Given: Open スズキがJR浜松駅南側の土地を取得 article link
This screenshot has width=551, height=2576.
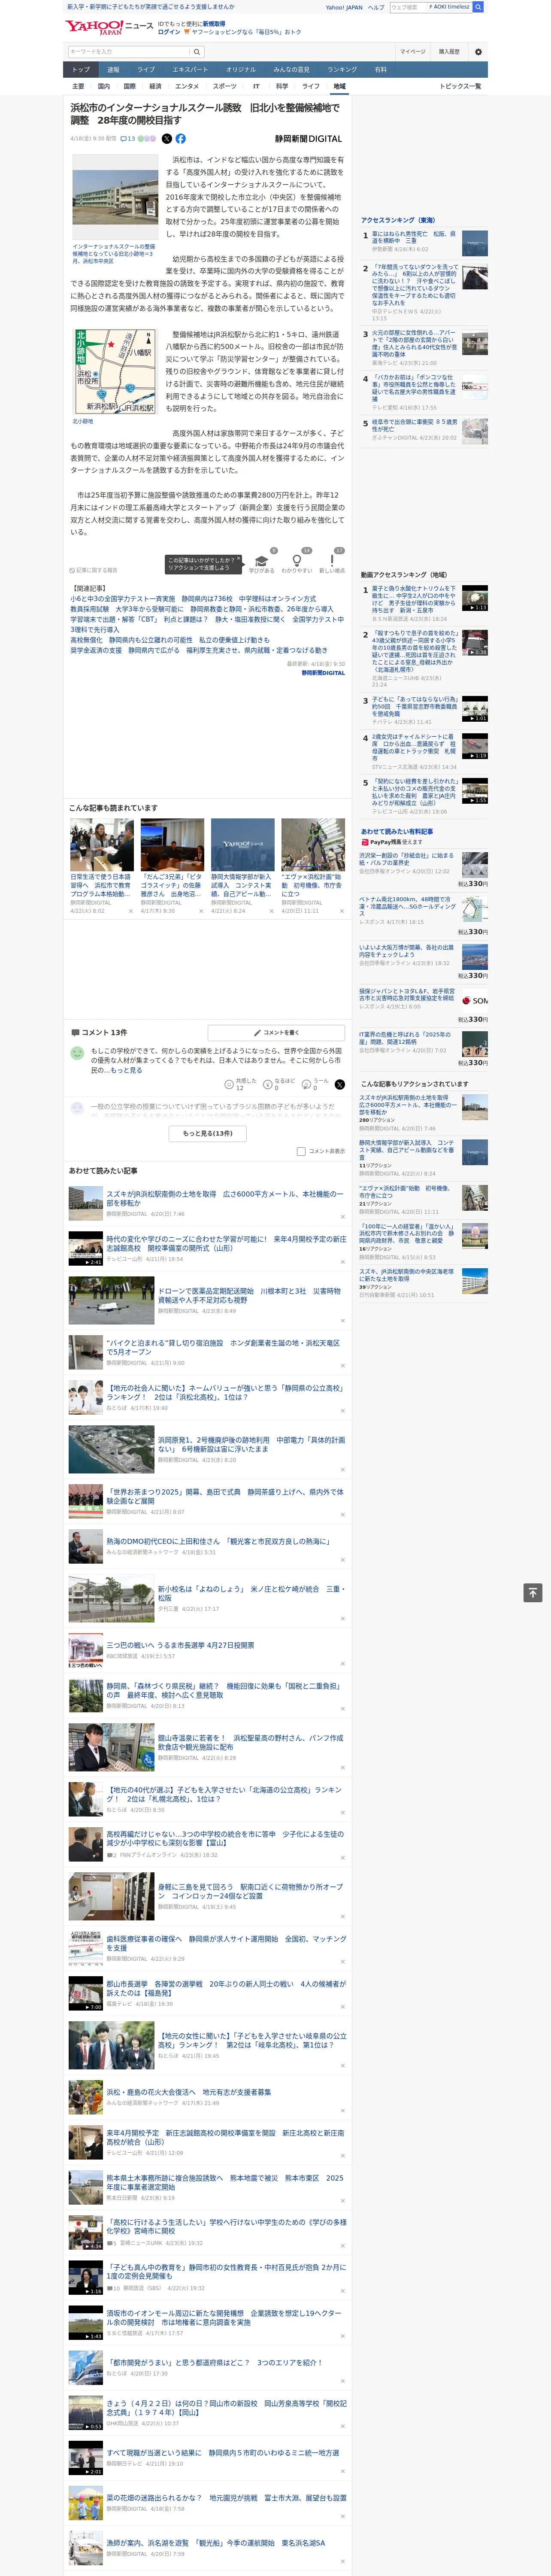Looking at the screenshot, I should 225,1198.
